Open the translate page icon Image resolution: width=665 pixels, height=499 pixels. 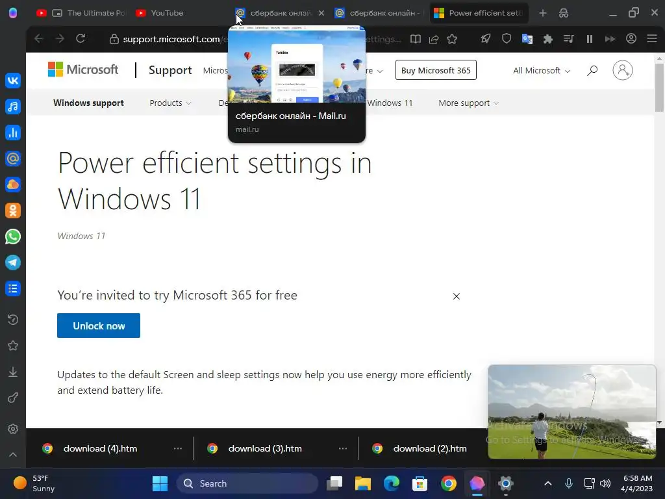tap(527, 39)
